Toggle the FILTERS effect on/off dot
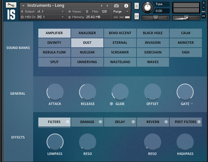 point(68,122)
